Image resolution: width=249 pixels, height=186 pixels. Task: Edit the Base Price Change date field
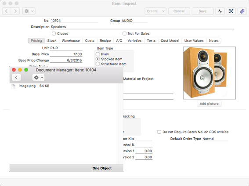(66, 61)
